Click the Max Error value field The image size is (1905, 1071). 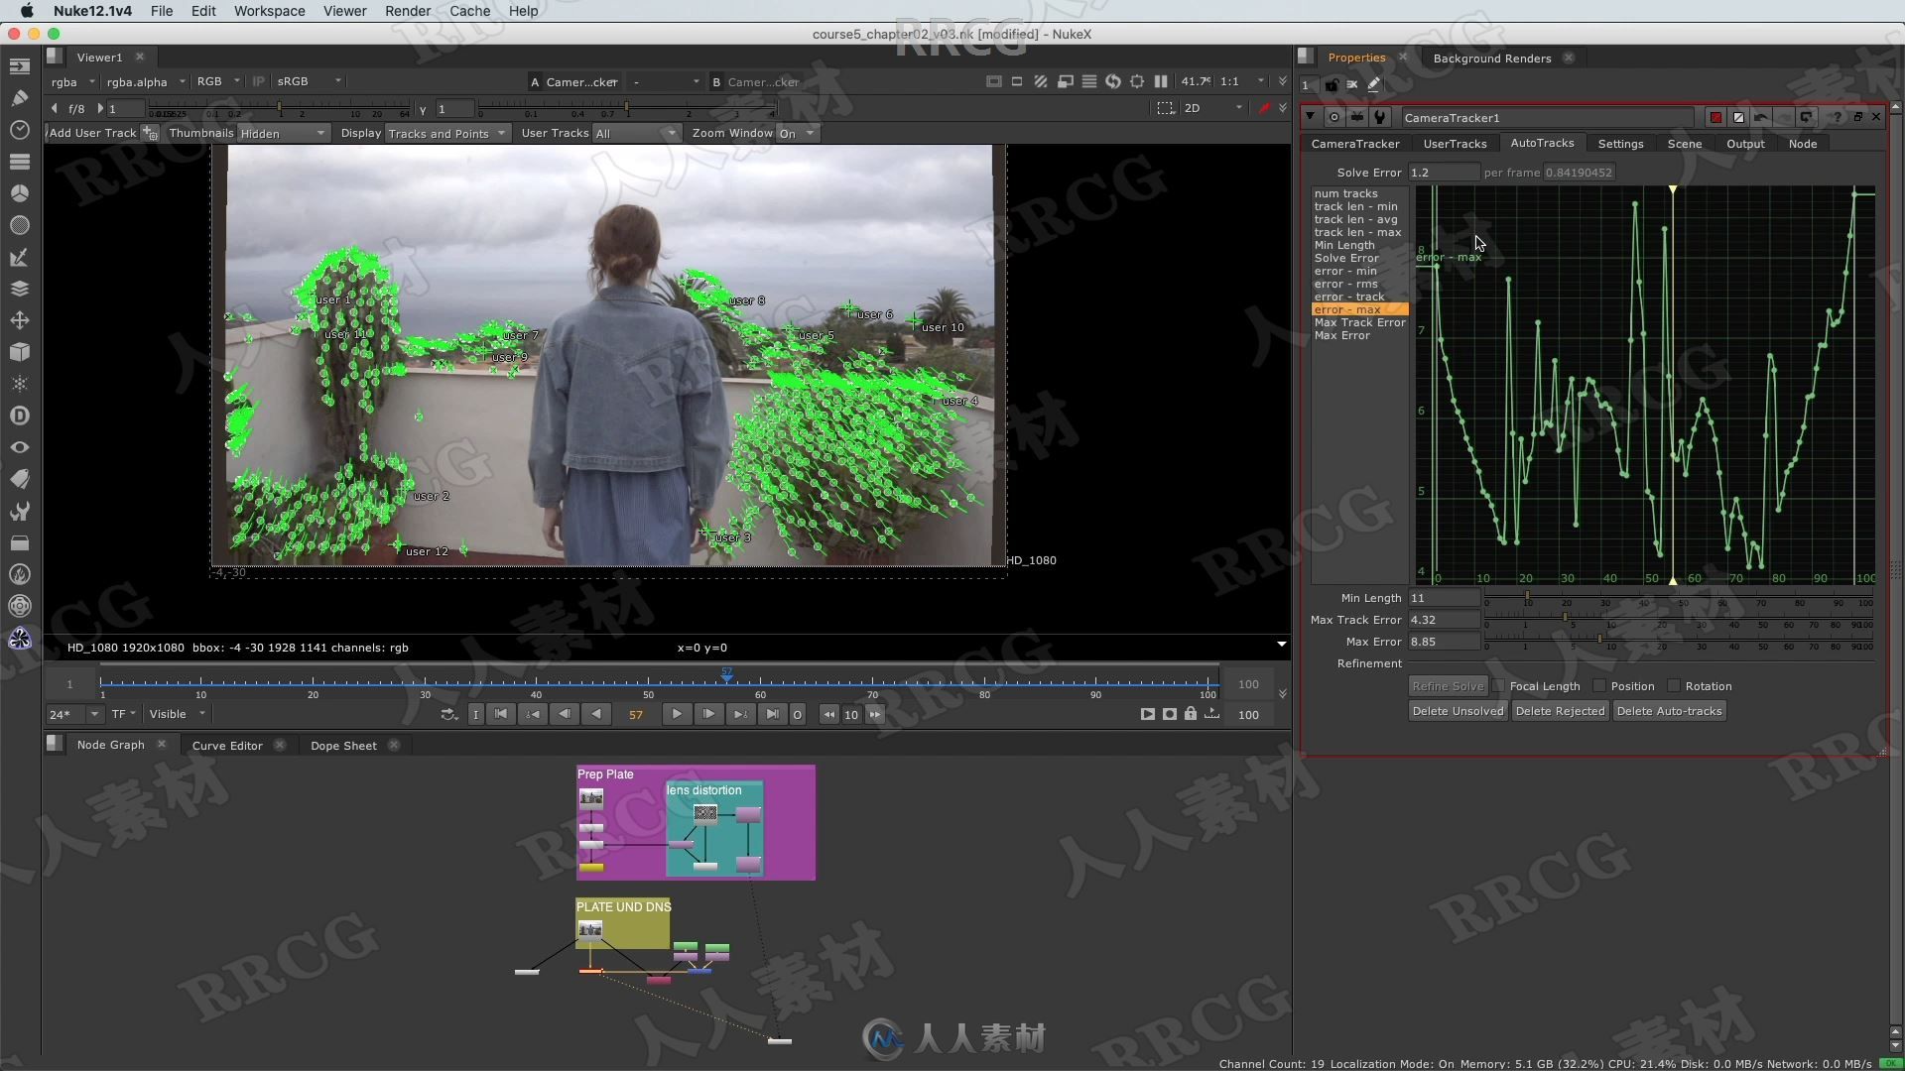(1444, 642)
